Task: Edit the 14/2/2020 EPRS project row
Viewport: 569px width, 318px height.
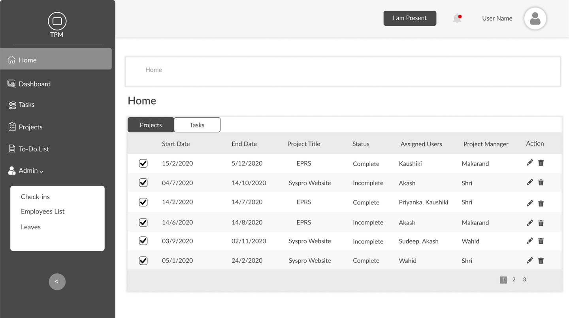Action: 530,203
